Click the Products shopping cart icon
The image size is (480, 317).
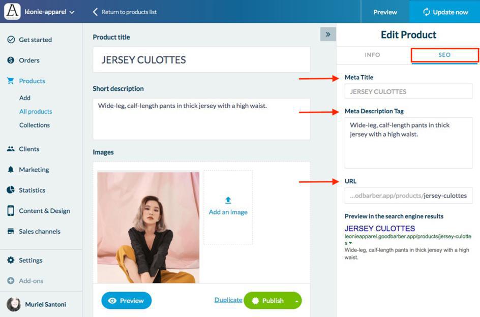pos(11,81)
